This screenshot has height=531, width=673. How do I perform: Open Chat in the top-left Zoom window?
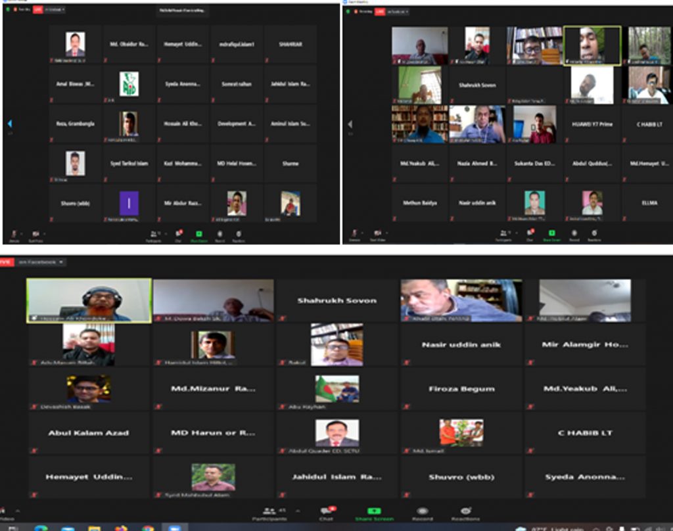[179, 235]
